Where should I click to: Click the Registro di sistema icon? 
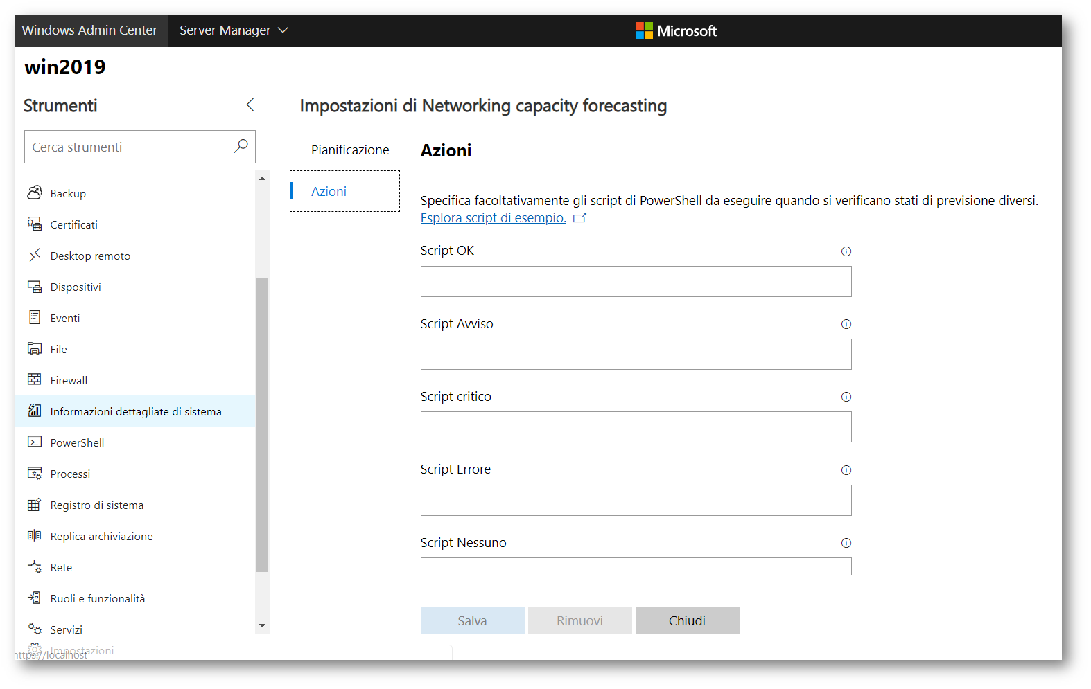click(x=35, y=504)
